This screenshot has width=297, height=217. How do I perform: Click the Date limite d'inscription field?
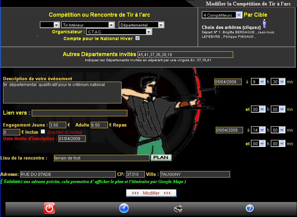coord(72,138)
